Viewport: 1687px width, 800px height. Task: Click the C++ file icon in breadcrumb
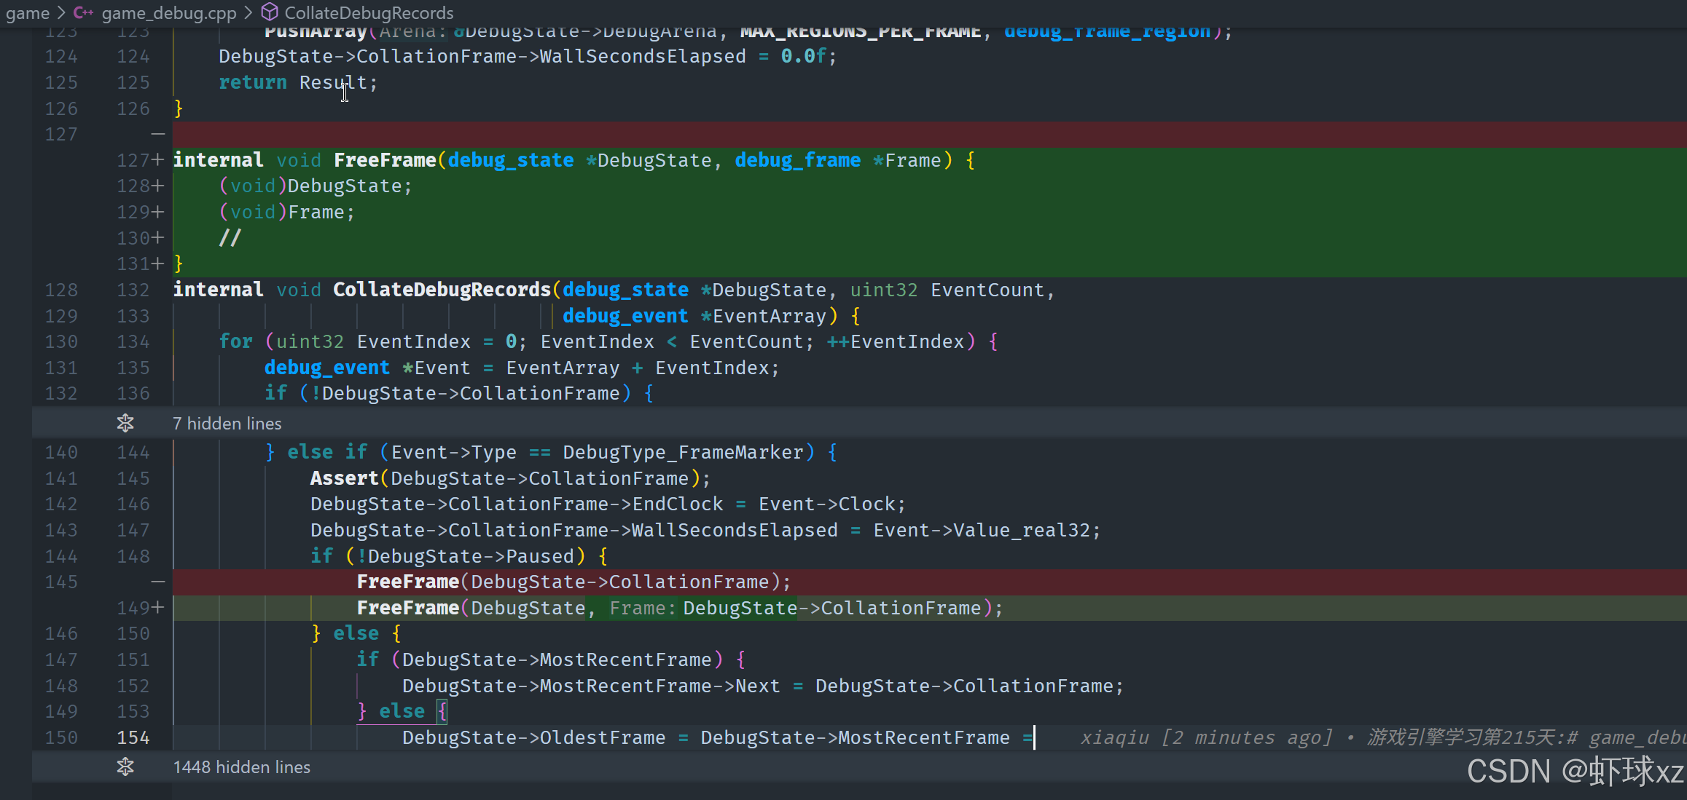(82, 12)
